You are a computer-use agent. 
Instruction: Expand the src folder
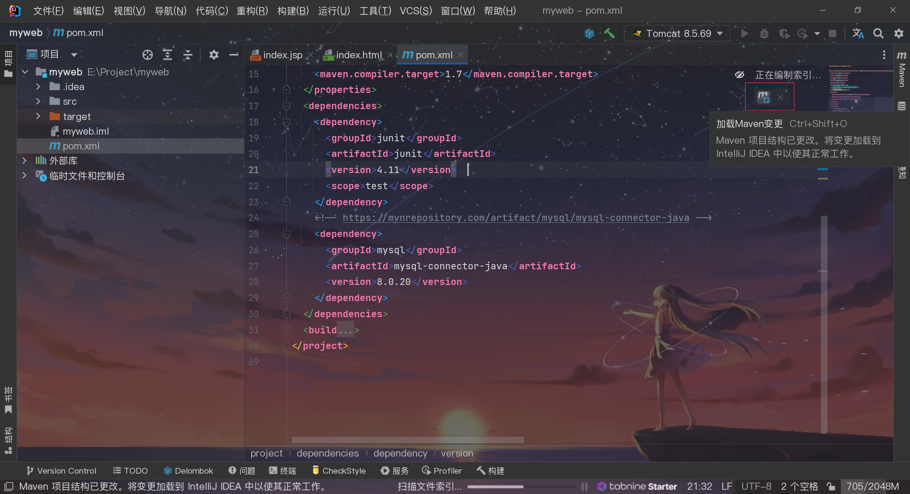38,101
